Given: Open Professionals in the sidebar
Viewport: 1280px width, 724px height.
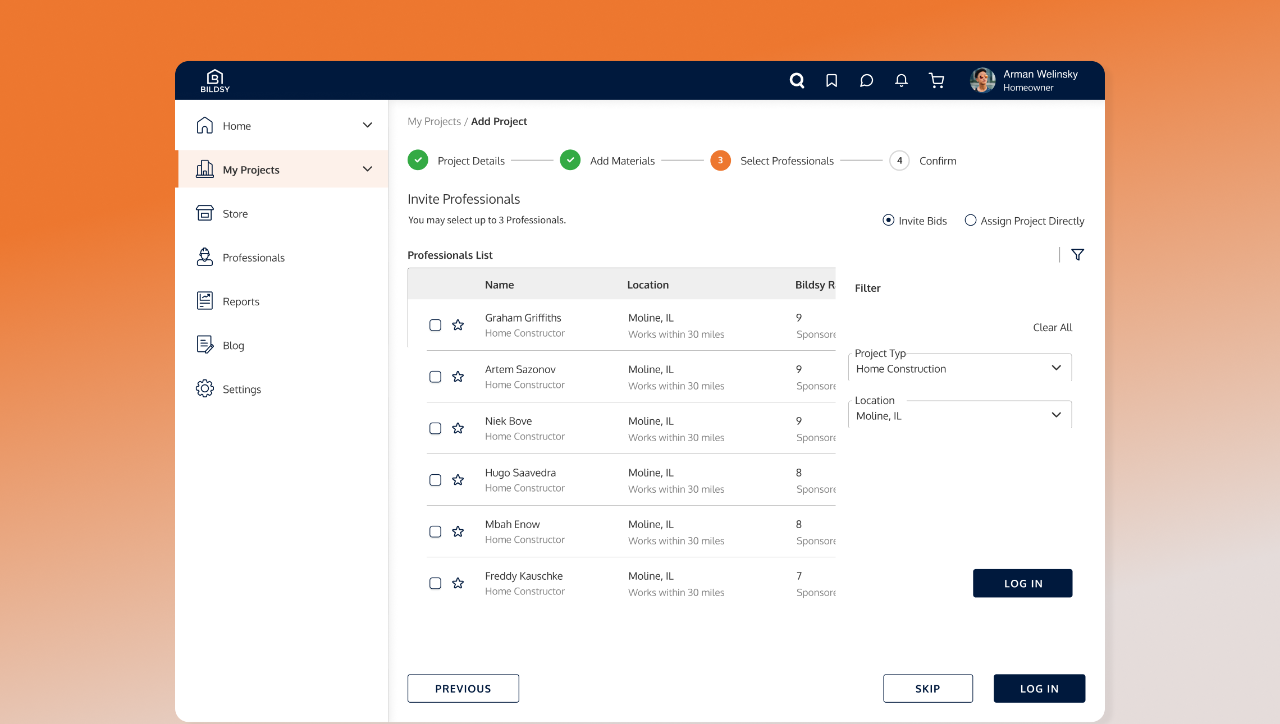Looking at the screenshot, I should click(253, 258).
